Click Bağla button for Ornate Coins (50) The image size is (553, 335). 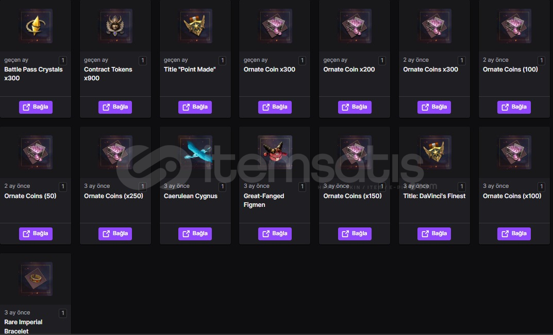click(x=36, y=234)
